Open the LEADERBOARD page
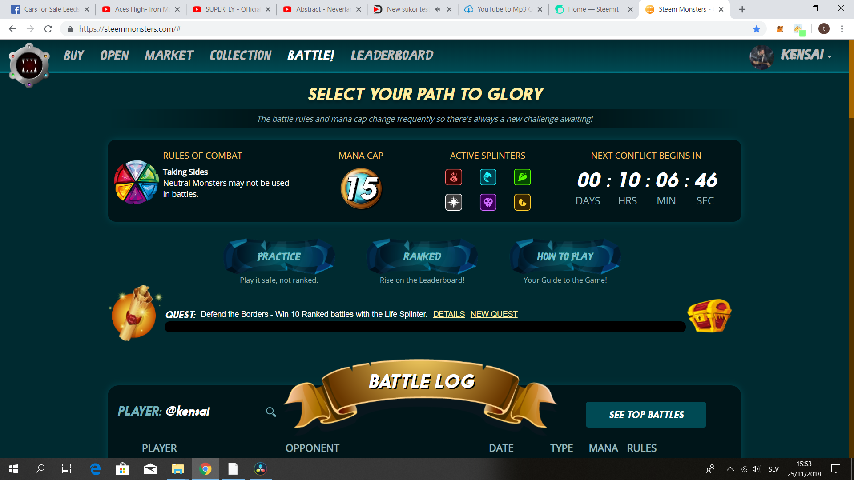The image size is (854, 480). tap(392, 56)
